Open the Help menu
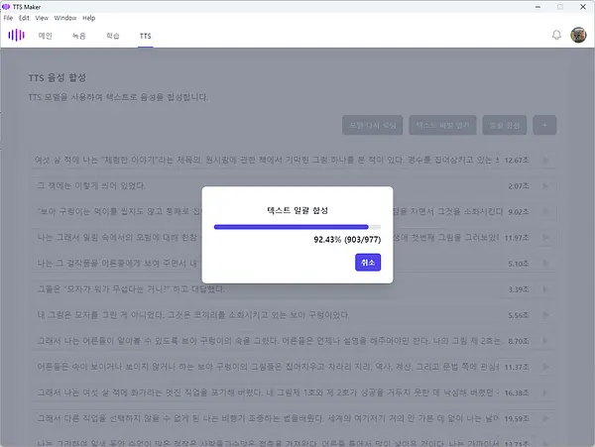Screen dimensions: 595x447 coord(89,18)
